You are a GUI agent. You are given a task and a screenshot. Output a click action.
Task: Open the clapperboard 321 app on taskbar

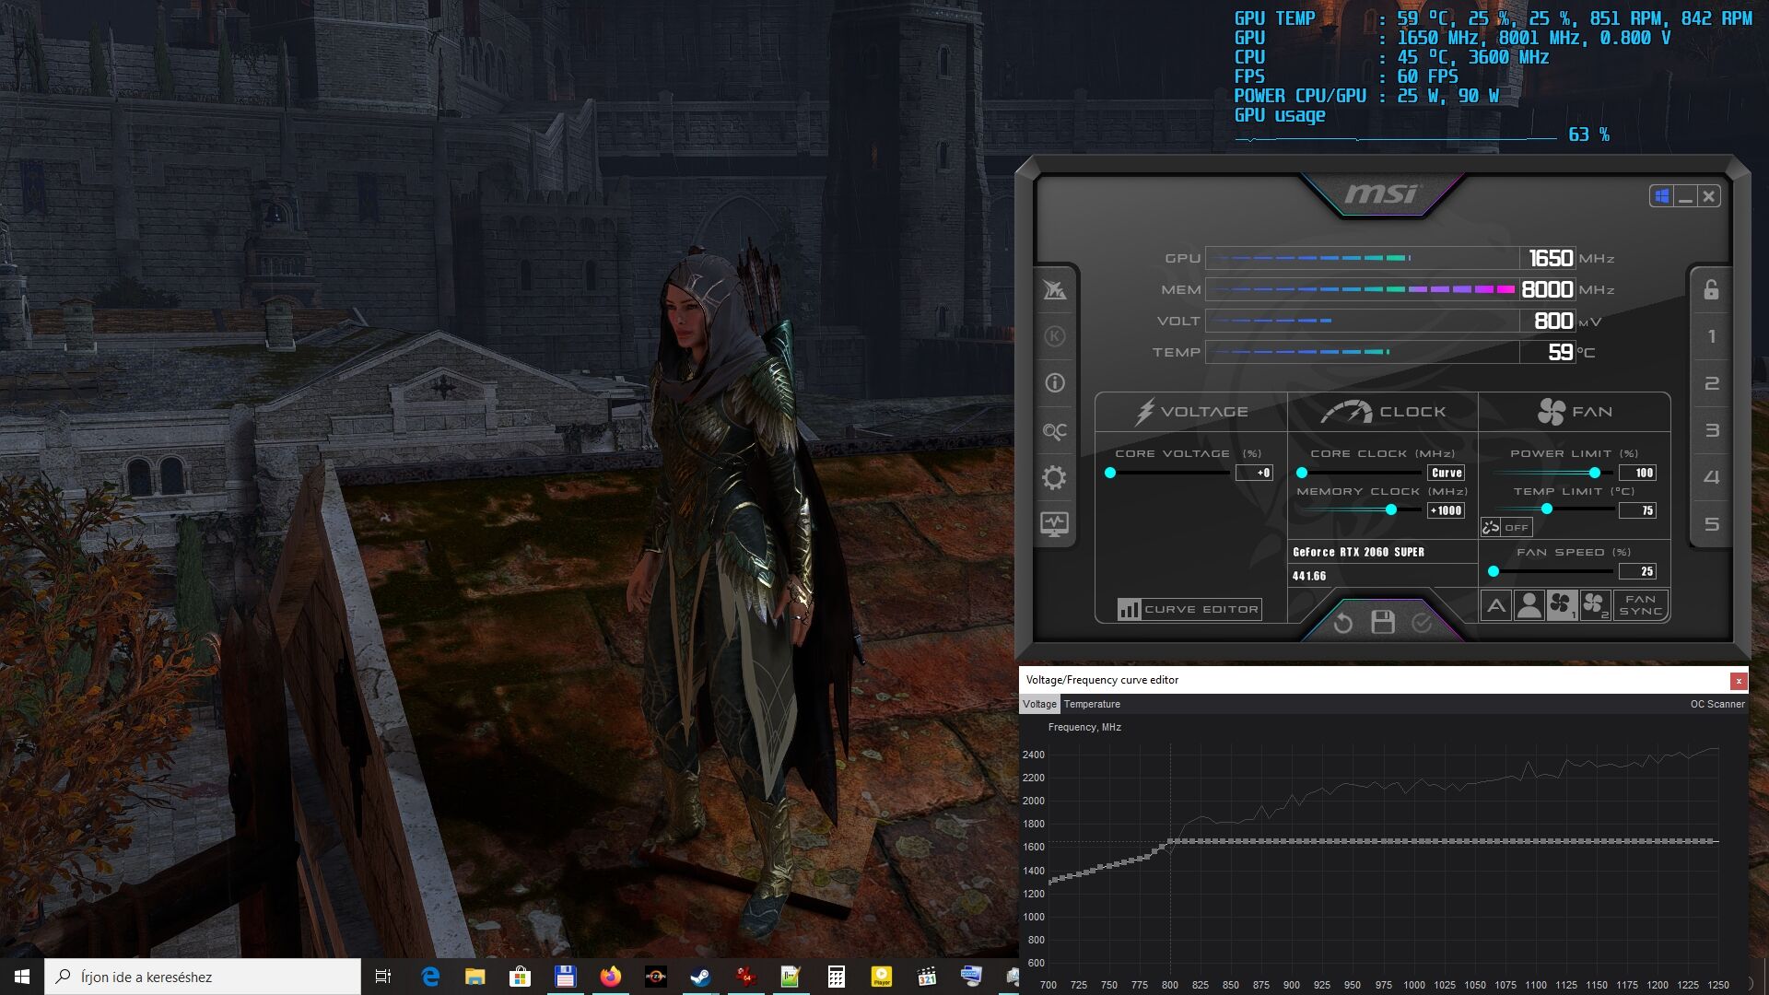[x=926, y=977]
